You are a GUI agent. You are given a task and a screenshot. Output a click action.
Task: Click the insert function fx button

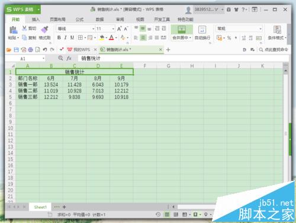point(69,58)
